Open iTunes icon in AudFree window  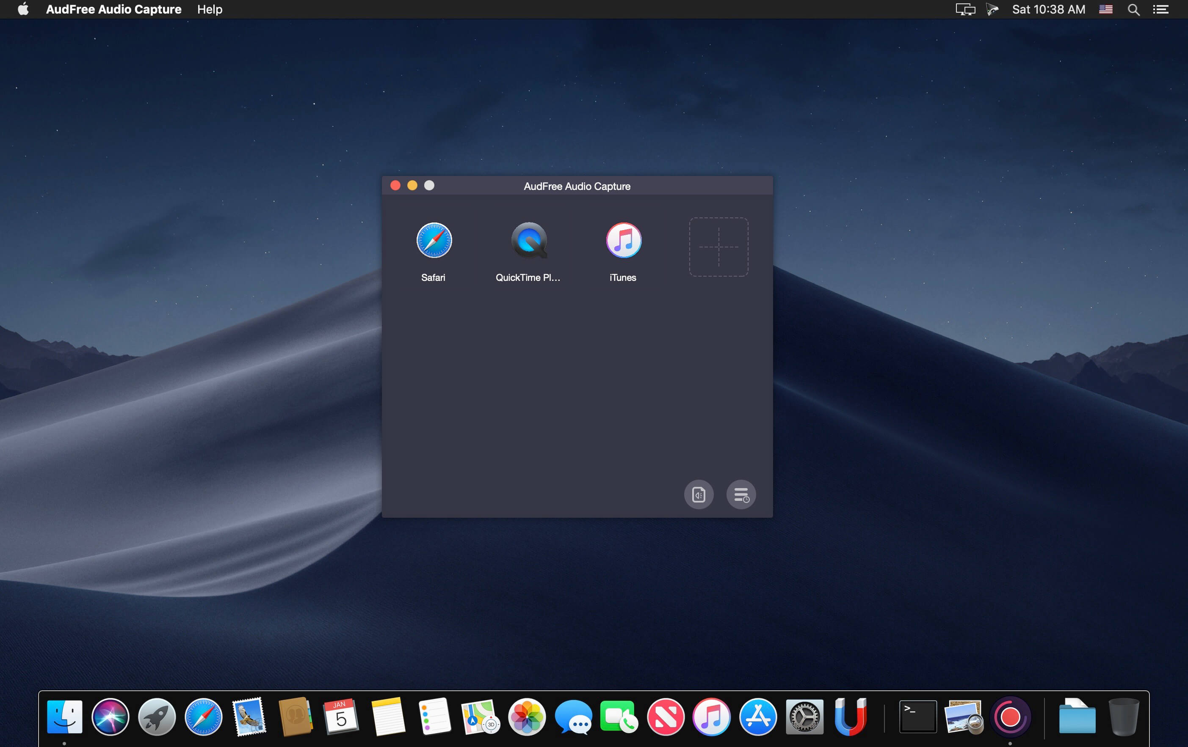coord(623,240)
